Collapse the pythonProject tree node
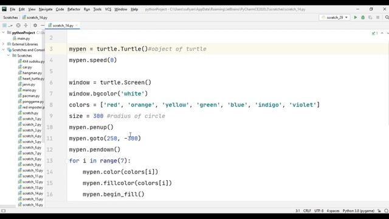The width and height of the screenshot is (389, 219). coord(4,32)
